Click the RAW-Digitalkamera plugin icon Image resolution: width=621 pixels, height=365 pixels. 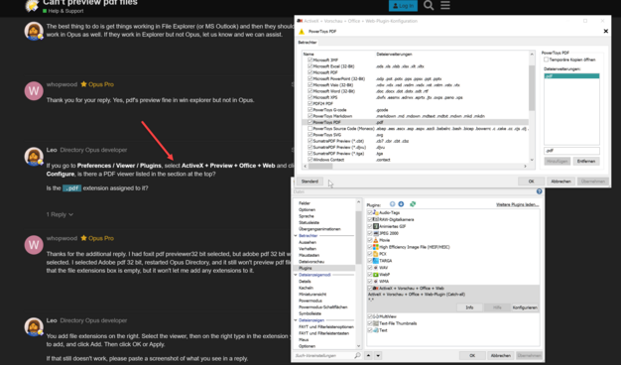coord(376,219)
